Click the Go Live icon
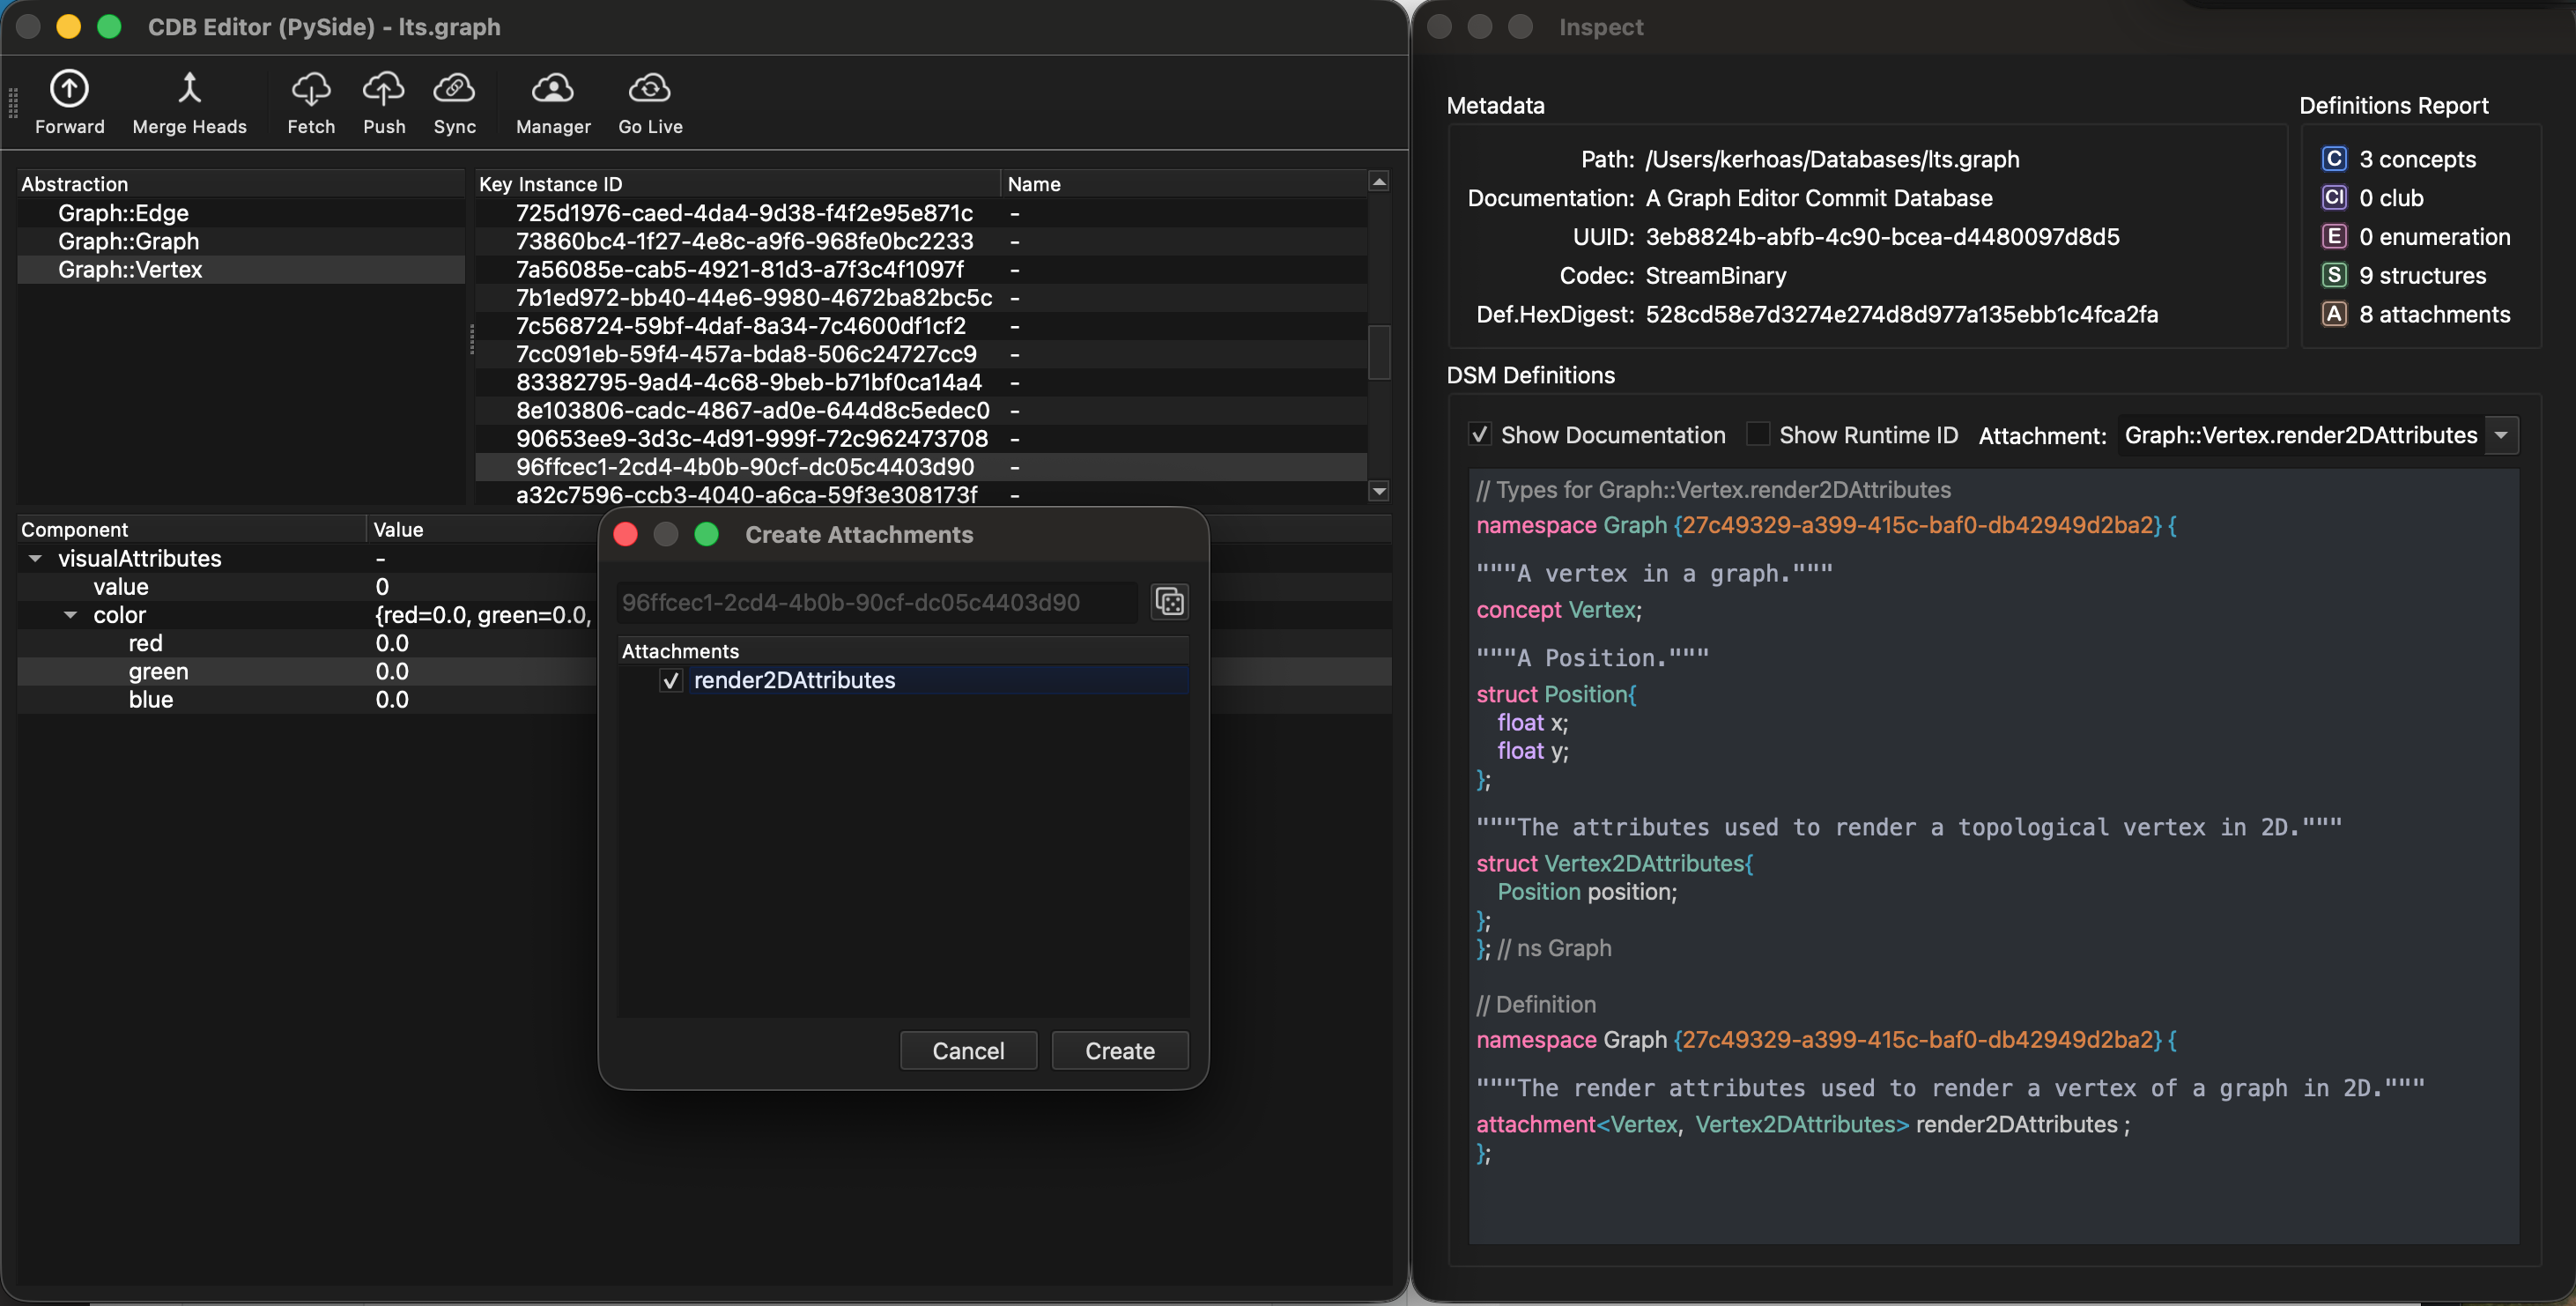 click(649, 89)
